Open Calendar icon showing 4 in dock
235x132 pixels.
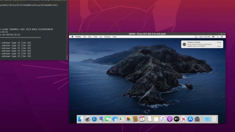(x=142, y=119)
